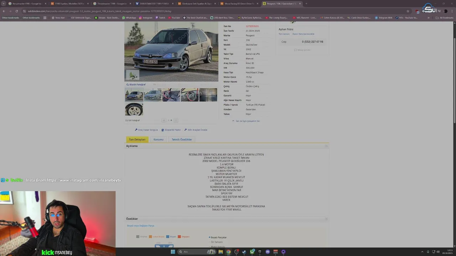Open Twitch bookmark

click(160, 18)
